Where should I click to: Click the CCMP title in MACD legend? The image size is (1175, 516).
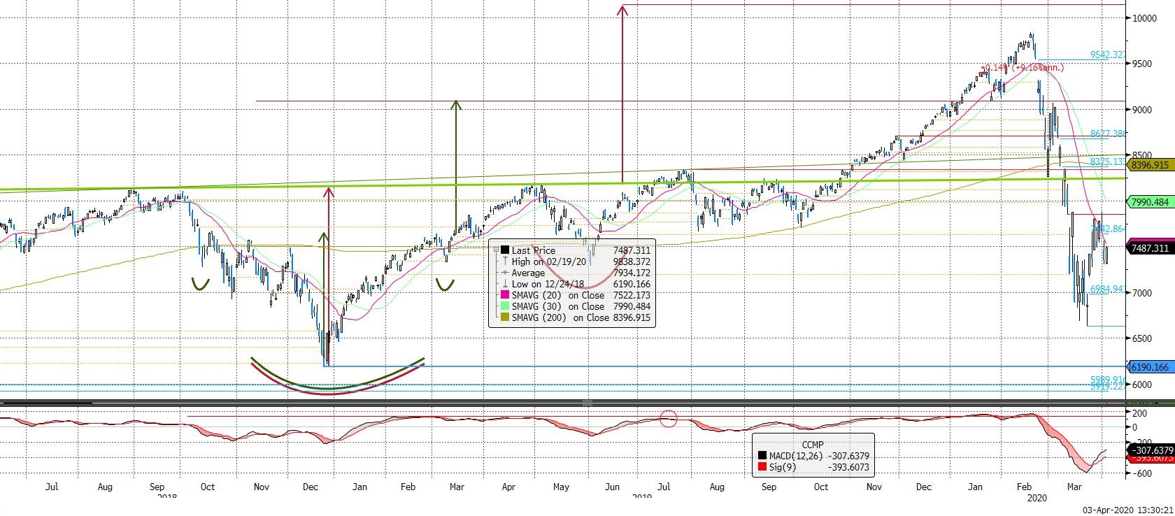(x=813, y=445)
